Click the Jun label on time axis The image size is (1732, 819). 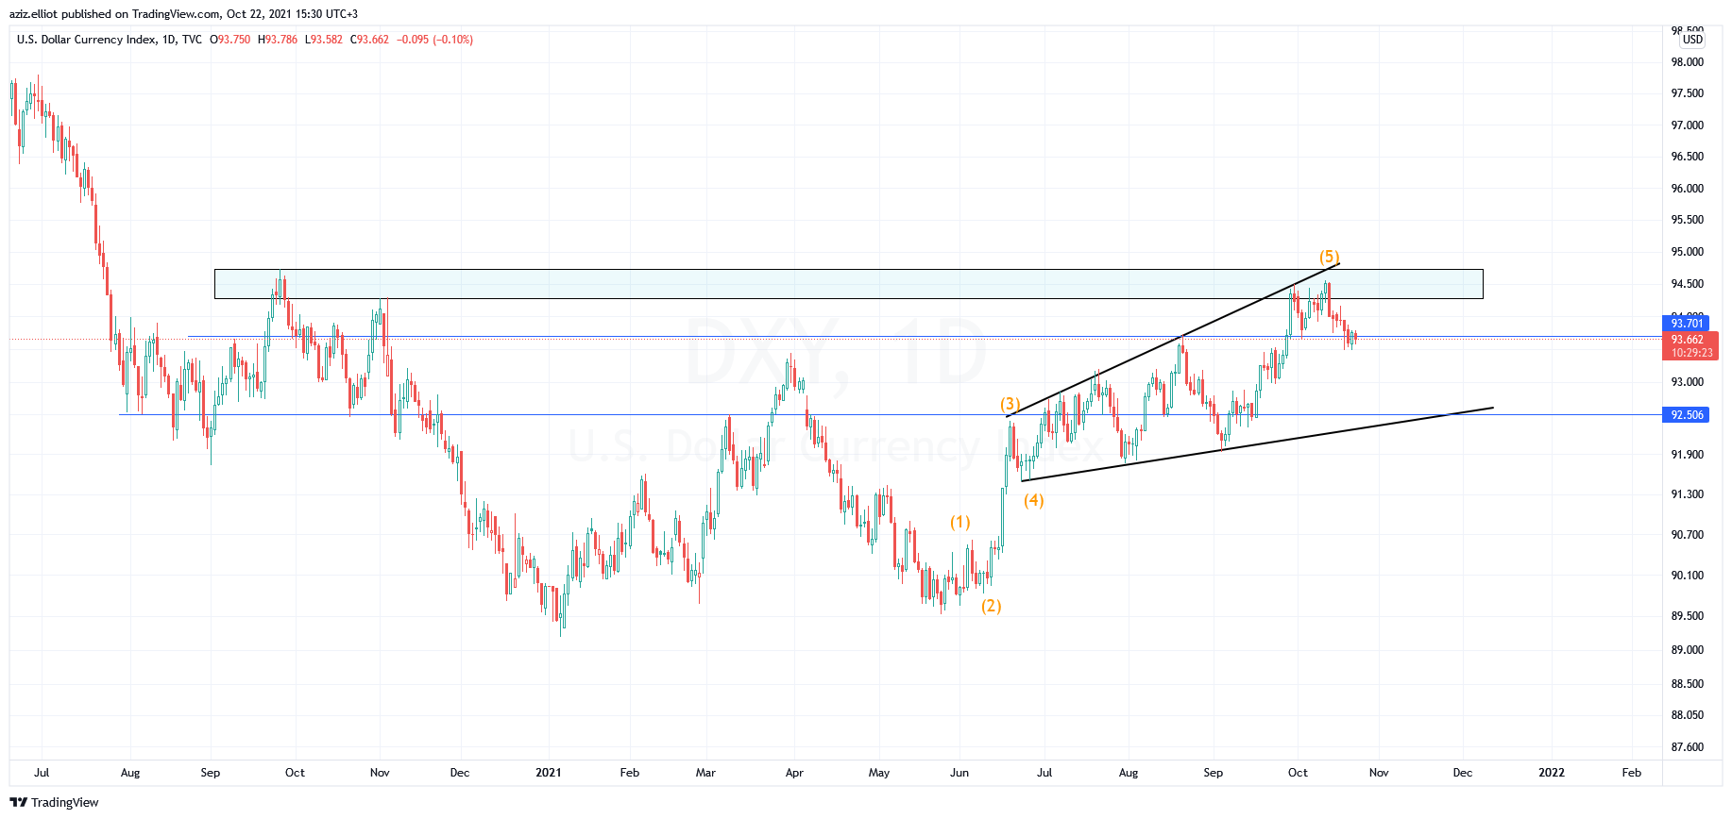(959, 772)
